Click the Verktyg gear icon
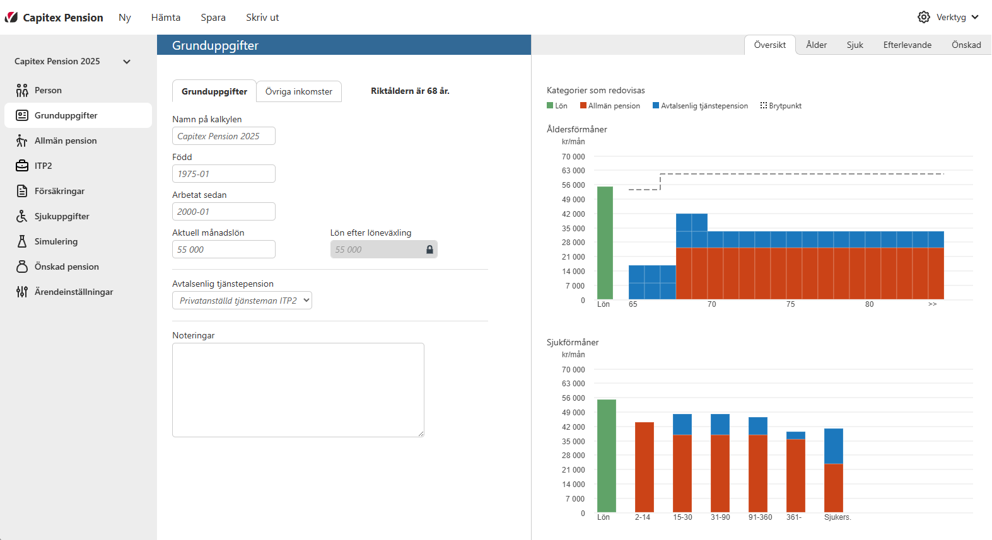 923,17
